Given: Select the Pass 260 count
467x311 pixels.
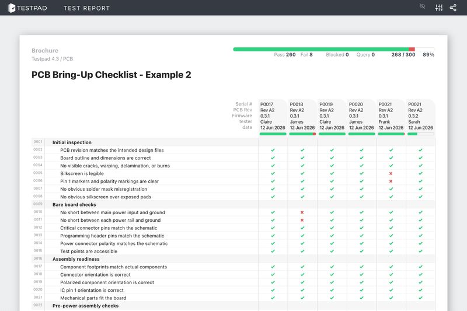Looking at the screenshot, I should pos(285,55).
